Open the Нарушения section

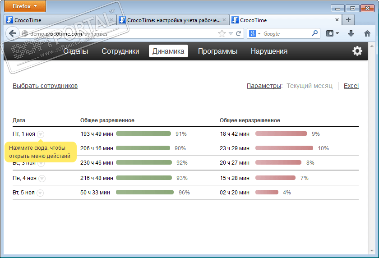(x=269, y=51)
